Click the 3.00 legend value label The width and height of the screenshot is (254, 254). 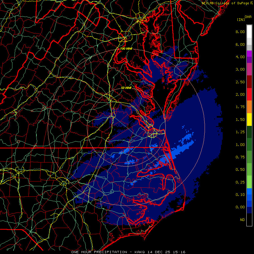click(x=240, y=69)
